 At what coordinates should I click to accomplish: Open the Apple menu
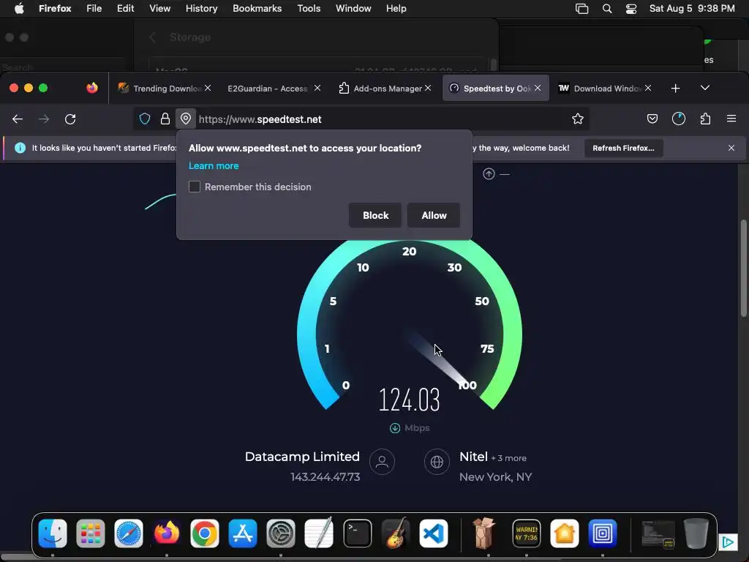pyautogui.click(x=19, y=9)
